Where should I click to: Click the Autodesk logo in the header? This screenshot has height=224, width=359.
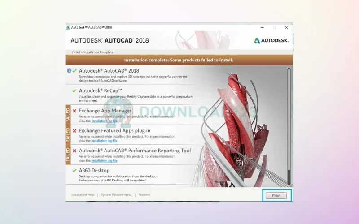pos(271,40)
